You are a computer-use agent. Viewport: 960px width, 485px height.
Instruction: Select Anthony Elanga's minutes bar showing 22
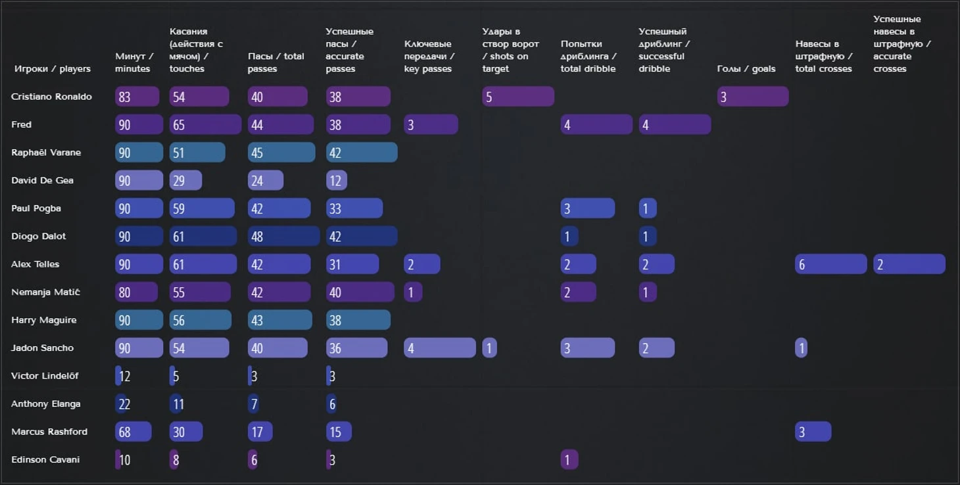pyautogui.click(x=121, y=404)
